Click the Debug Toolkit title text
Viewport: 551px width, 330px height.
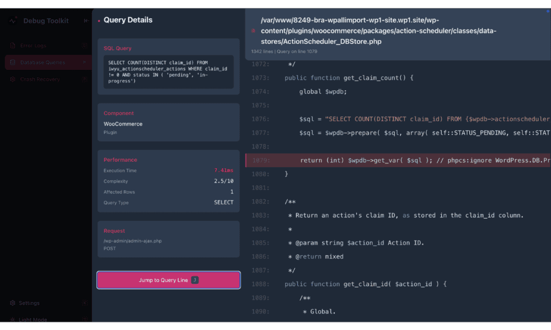coord(46,21)
